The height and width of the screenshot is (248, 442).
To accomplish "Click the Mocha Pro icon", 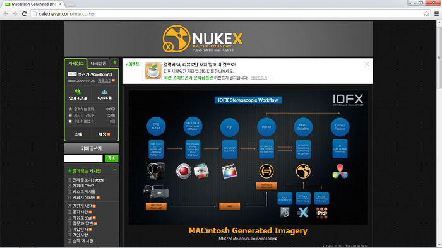I will click(321, 213).
